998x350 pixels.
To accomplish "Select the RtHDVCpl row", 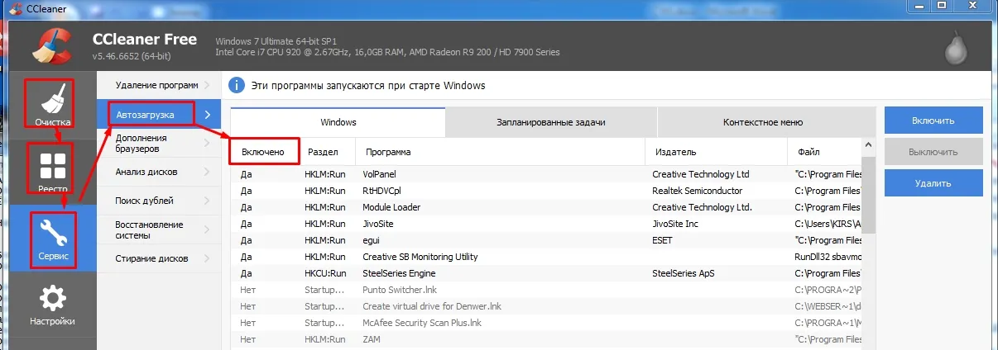I will click(547, 191).
